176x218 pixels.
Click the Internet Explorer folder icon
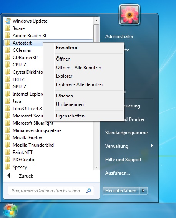(7, 94)
